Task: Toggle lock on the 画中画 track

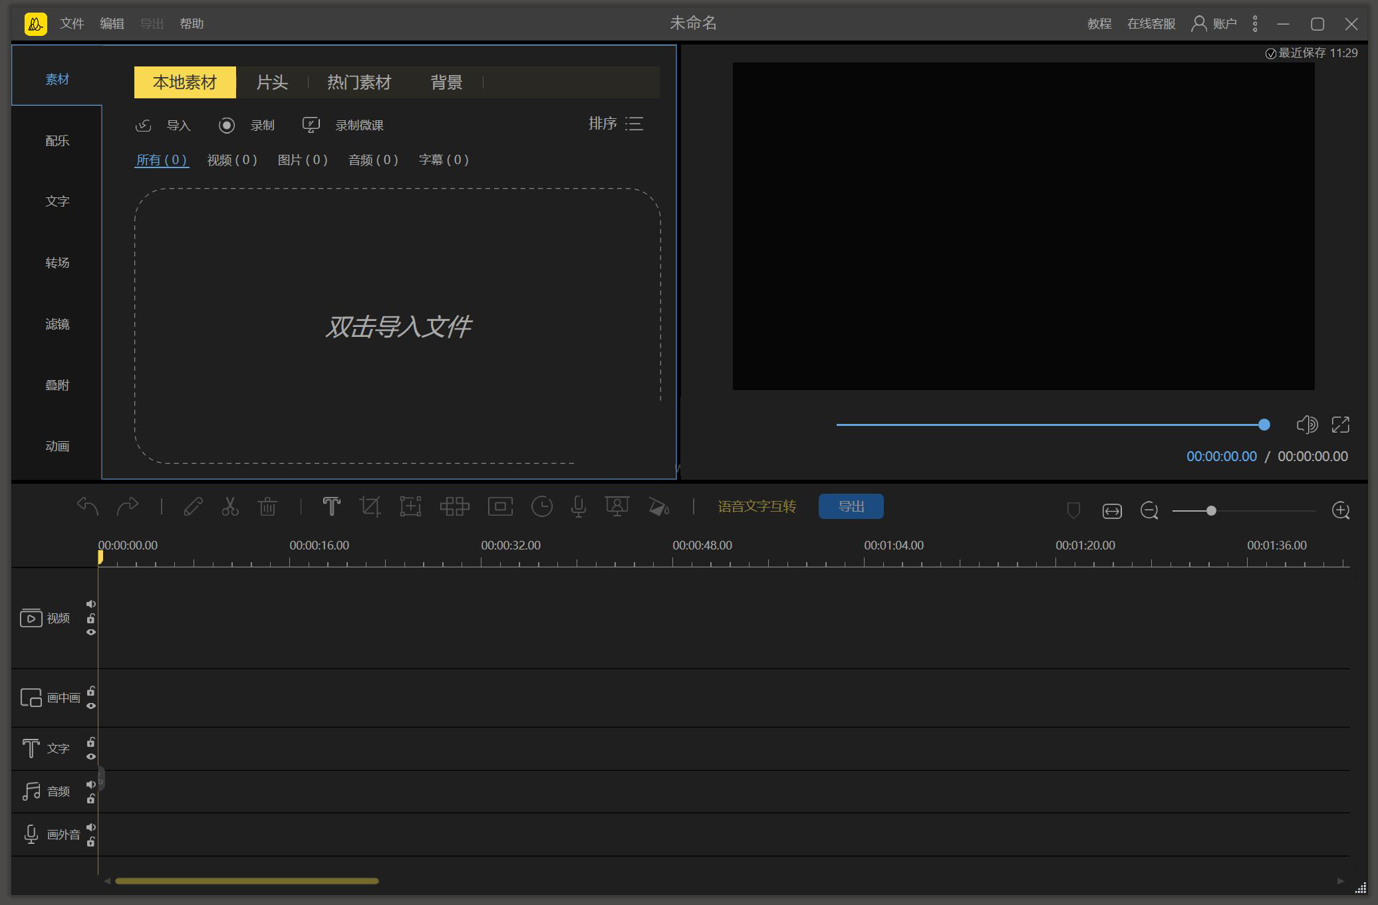Action: (91, 691)
